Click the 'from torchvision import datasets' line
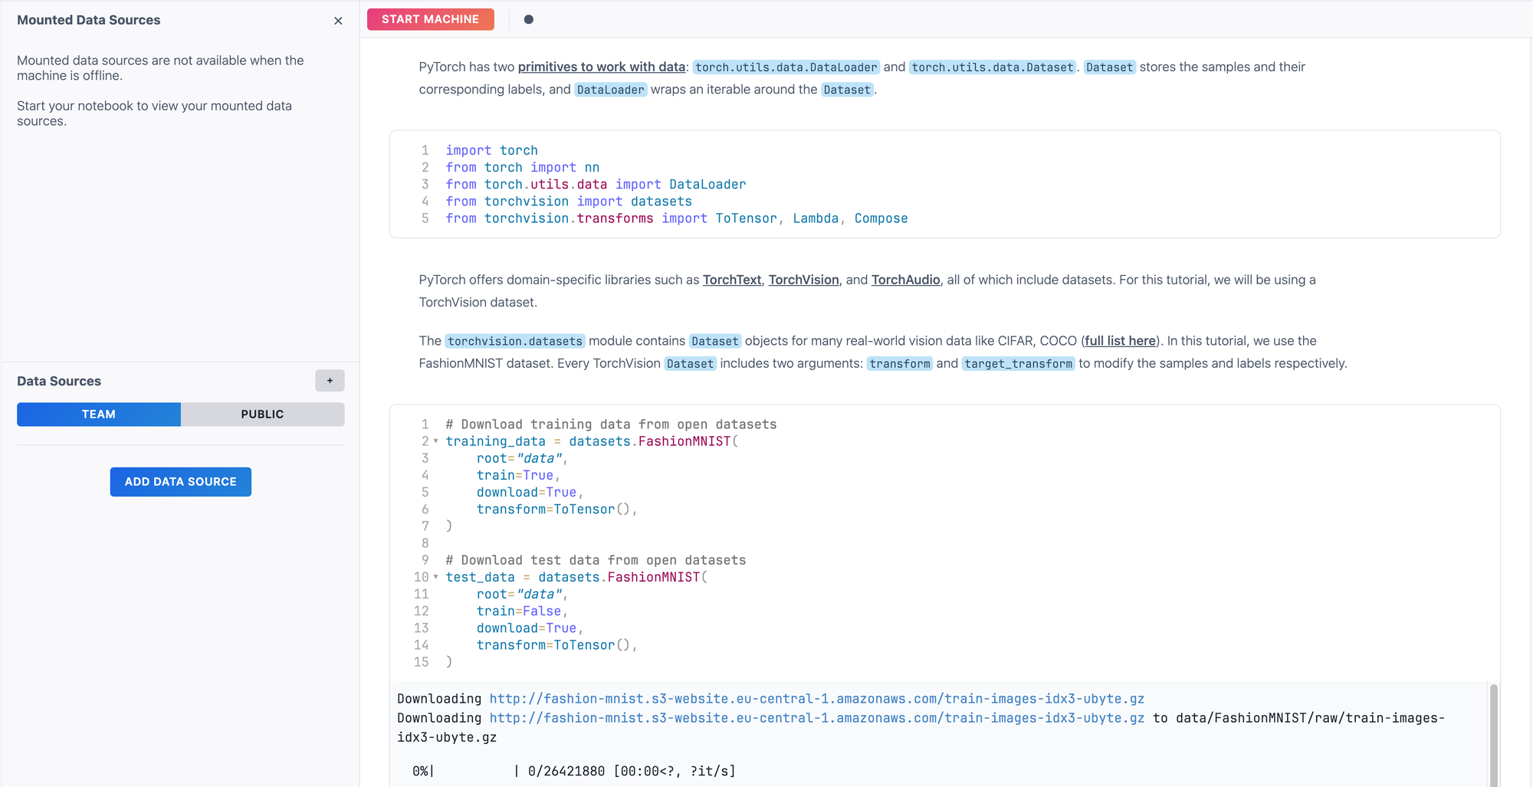 [x=569, y=201]
